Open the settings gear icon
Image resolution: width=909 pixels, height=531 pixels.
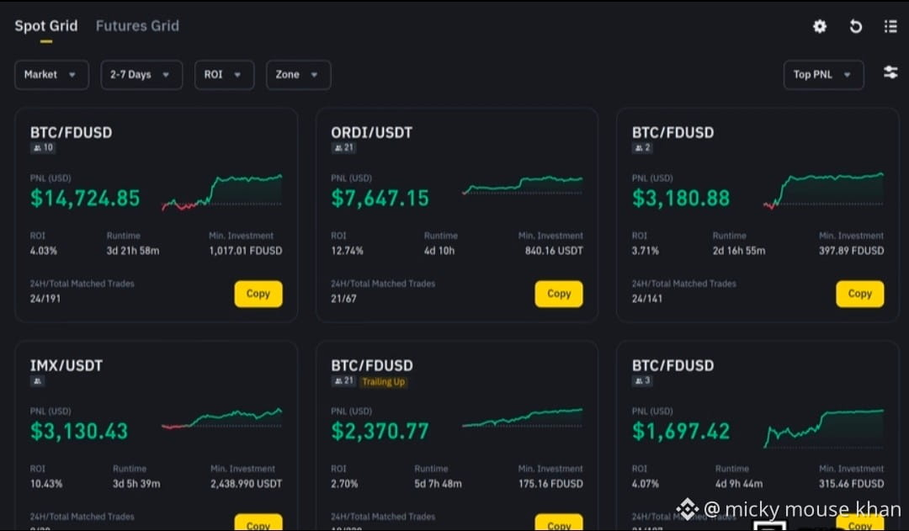pyautogui.click(x=819, y=26)
